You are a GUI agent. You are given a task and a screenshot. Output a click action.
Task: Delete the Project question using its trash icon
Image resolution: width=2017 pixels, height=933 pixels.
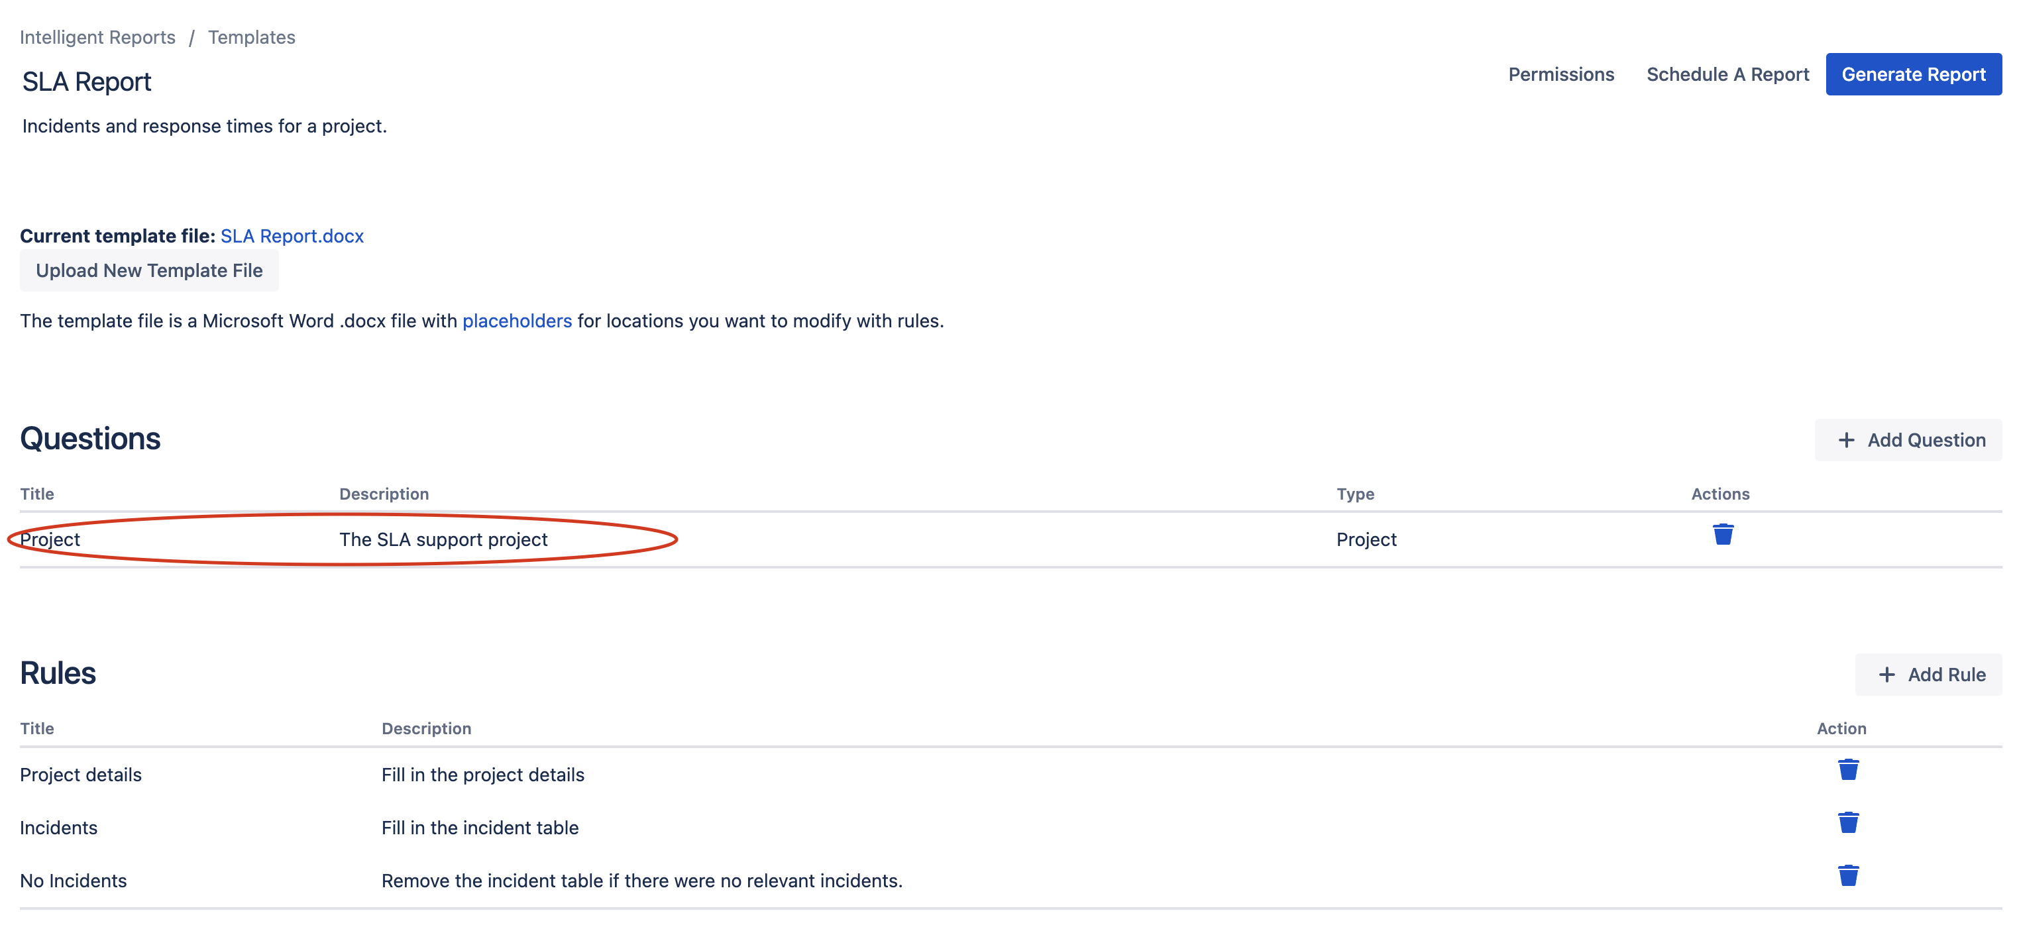(1723, 535)
